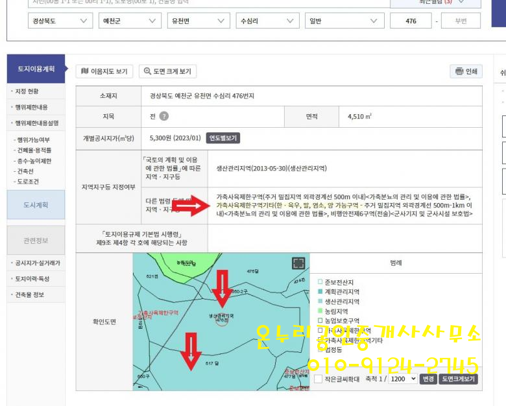
Task: Open the 예천군 county dropdown
Action: [x=129, y=21]
